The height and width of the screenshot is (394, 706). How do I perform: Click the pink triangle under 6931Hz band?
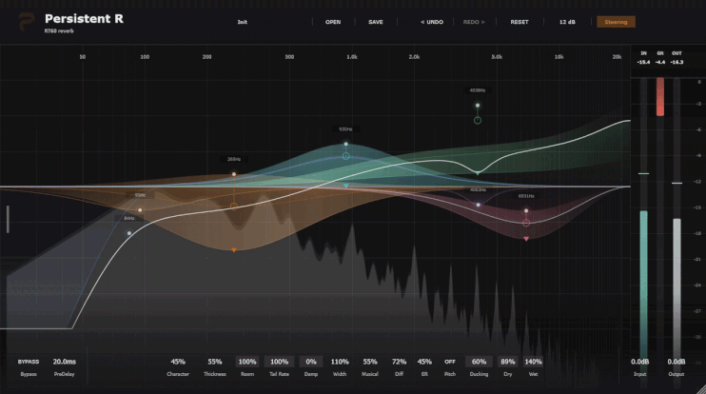click(526, 239)
